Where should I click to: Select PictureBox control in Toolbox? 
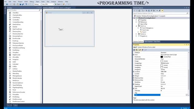tap(16, 94)
